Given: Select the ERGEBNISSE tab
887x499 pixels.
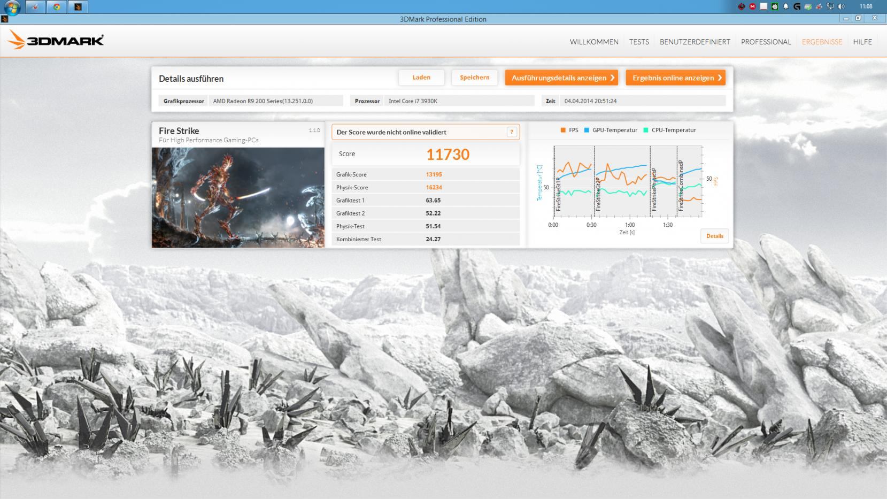Looking at the screenshot, I should tap(822, 42).
